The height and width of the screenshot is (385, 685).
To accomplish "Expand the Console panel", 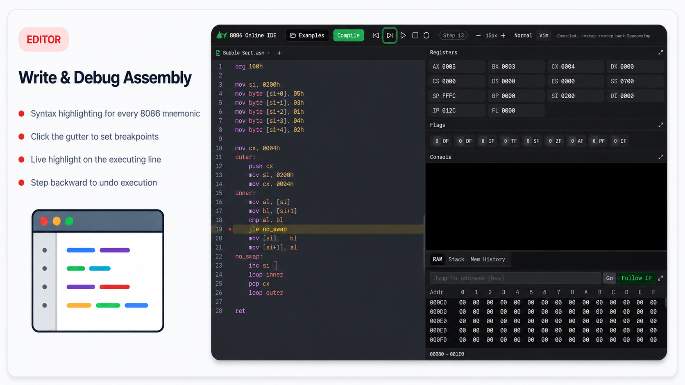I will 660,157.
